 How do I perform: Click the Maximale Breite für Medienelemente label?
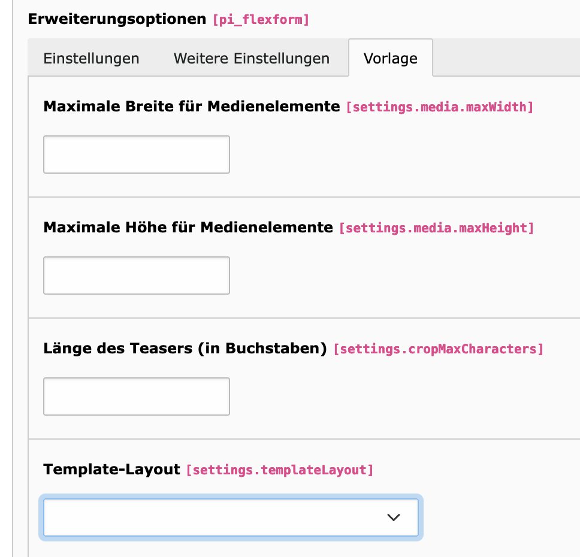click(x=192, y=107)
